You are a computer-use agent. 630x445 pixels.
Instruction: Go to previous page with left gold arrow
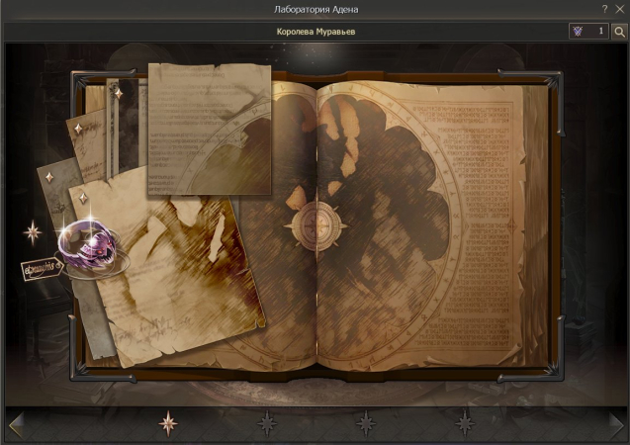pos(17,425)
